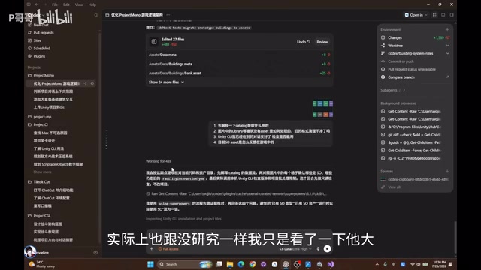Open thread more options ellipsis
Screen dimensions: 481x270
(168, 15)
